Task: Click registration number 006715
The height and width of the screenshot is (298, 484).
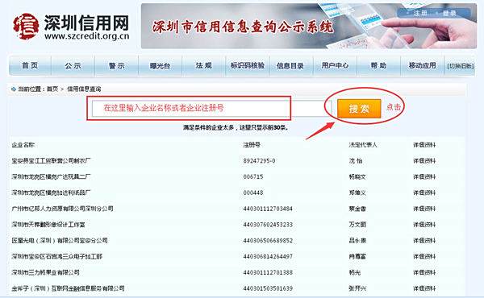Action: point(253,177)
